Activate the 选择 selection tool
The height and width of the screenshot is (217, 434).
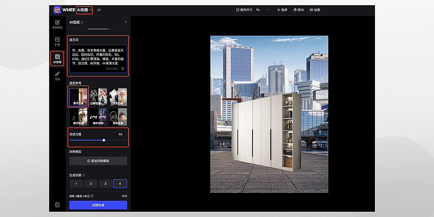click(x=283, y=10)
